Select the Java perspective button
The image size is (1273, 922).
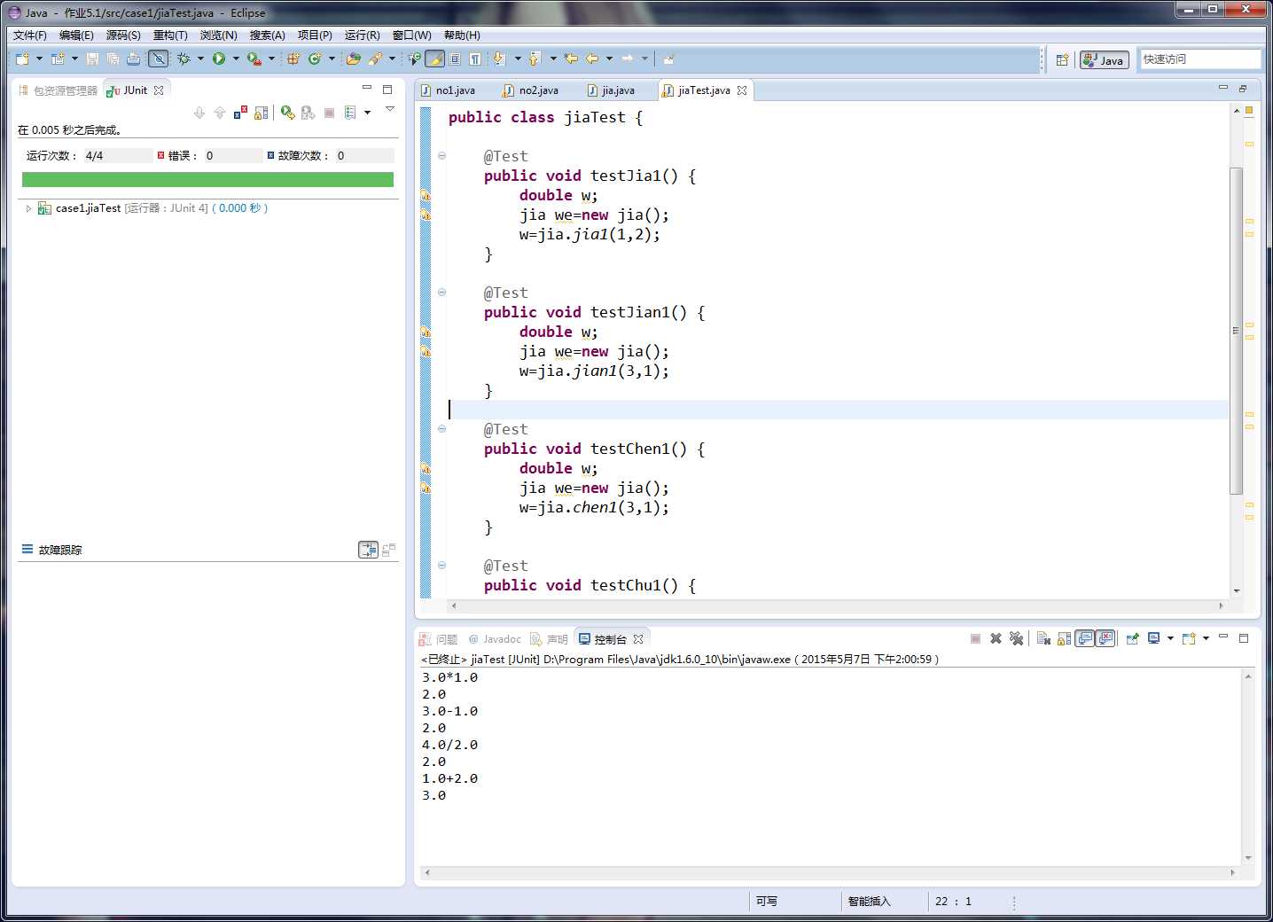(x=1104, y=59)
